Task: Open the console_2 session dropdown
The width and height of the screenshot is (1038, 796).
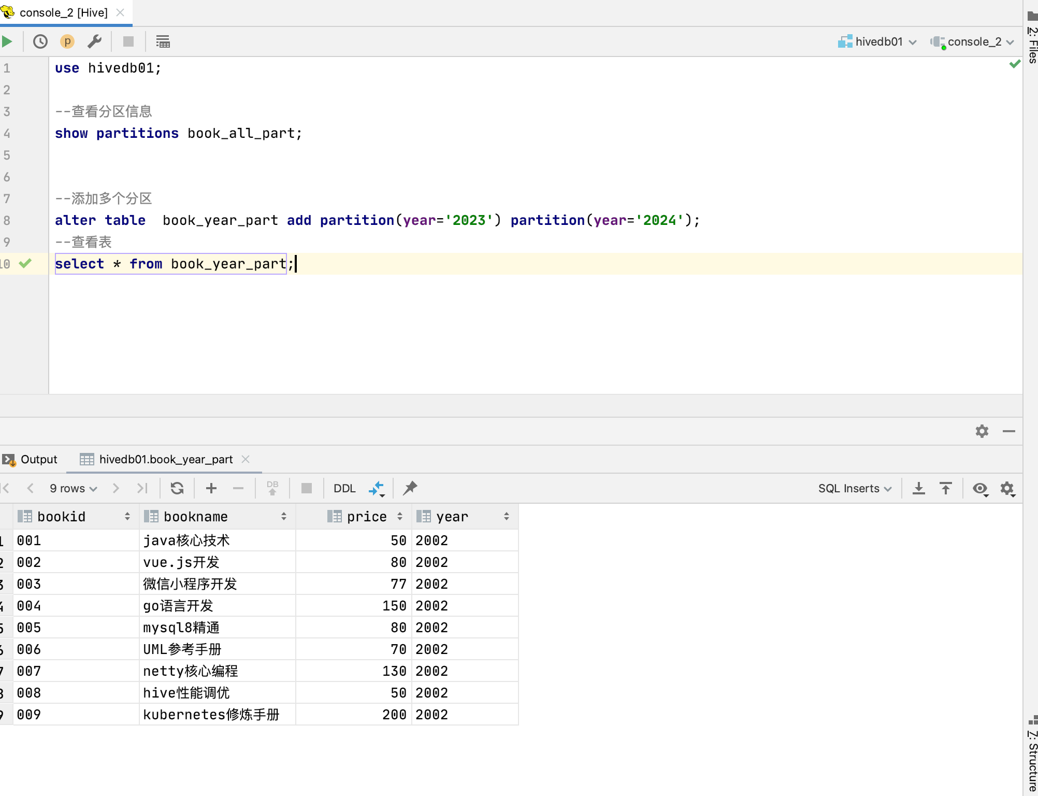Action: tap(974, 41)
